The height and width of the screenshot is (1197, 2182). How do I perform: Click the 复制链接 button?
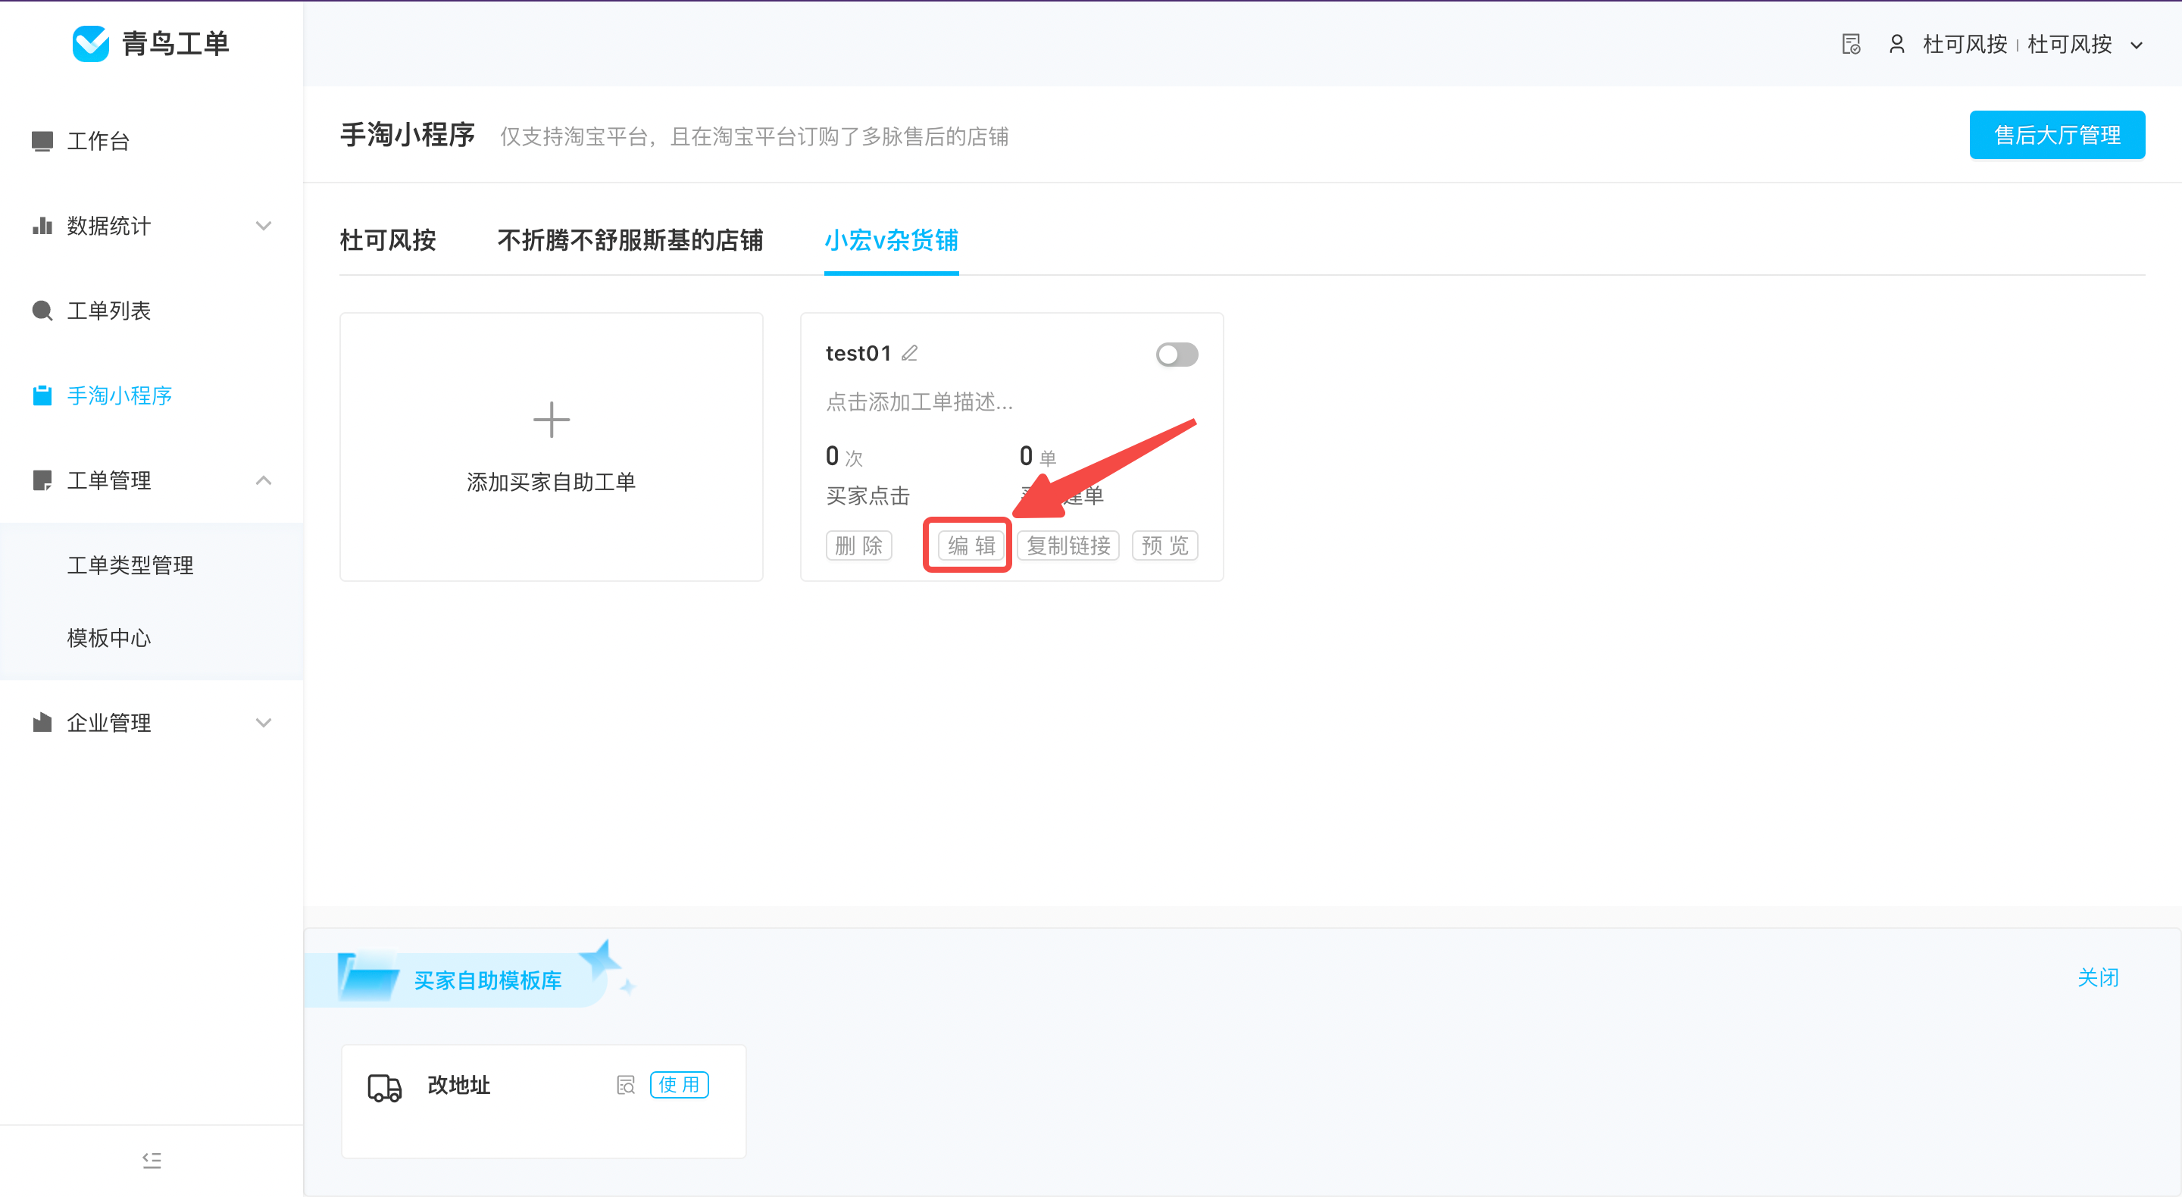click(1068, 545)
